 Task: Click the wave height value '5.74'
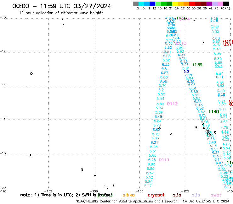(159, 108)
